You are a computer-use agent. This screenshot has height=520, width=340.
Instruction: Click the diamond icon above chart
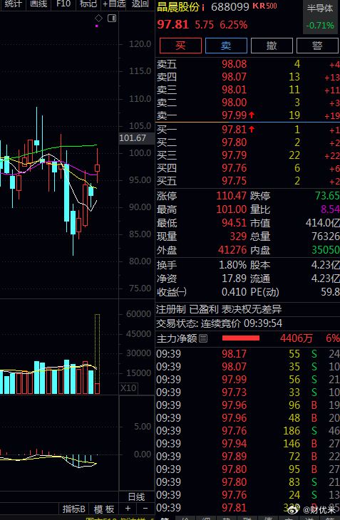click(x=99, y=19)
